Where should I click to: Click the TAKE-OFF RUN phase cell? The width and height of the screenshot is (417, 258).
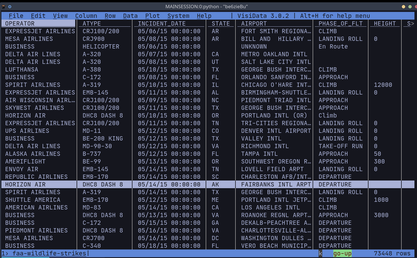[x=341, y=146]
